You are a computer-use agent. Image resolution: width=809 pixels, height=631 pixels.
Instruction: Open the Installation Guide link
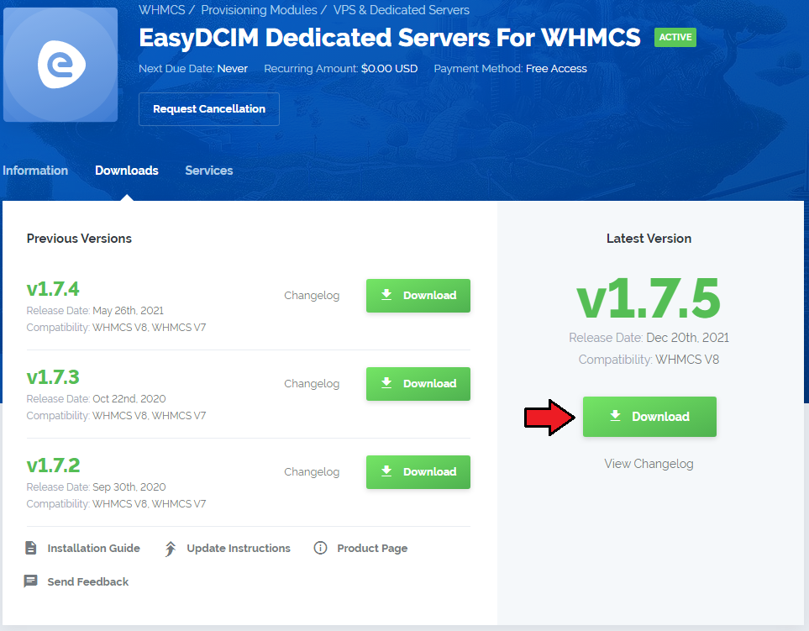93,549
